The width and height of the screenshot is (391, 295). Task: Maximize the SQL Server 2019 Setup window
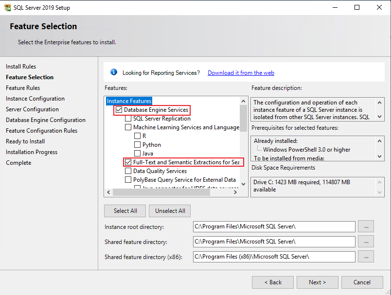[357, 7]
